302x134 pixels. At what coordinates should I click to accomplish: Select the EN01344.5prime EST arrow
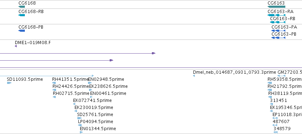81,132
